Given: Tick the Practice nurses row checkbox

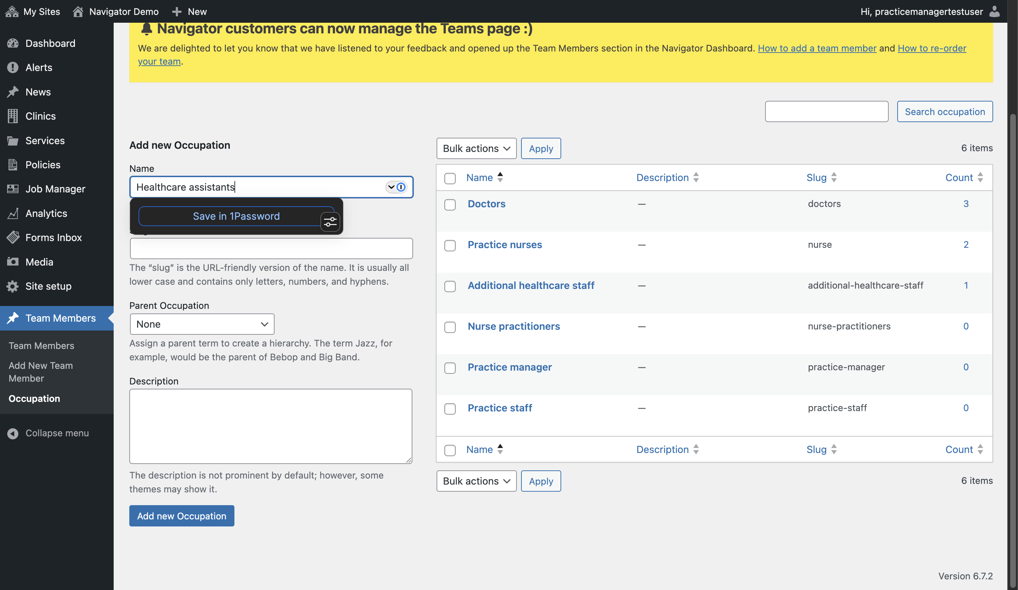Looking at the screenshot, I should coord(450,245).
